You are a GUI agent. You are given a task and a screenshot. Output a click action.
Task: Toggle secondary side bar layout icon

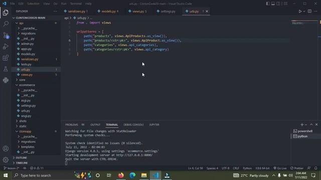tap(278, 3)
